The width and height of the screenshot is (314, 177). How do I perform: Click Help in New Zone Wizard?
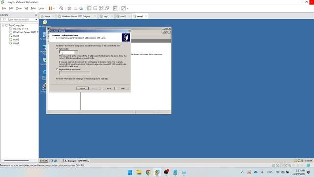click(122, 88)
